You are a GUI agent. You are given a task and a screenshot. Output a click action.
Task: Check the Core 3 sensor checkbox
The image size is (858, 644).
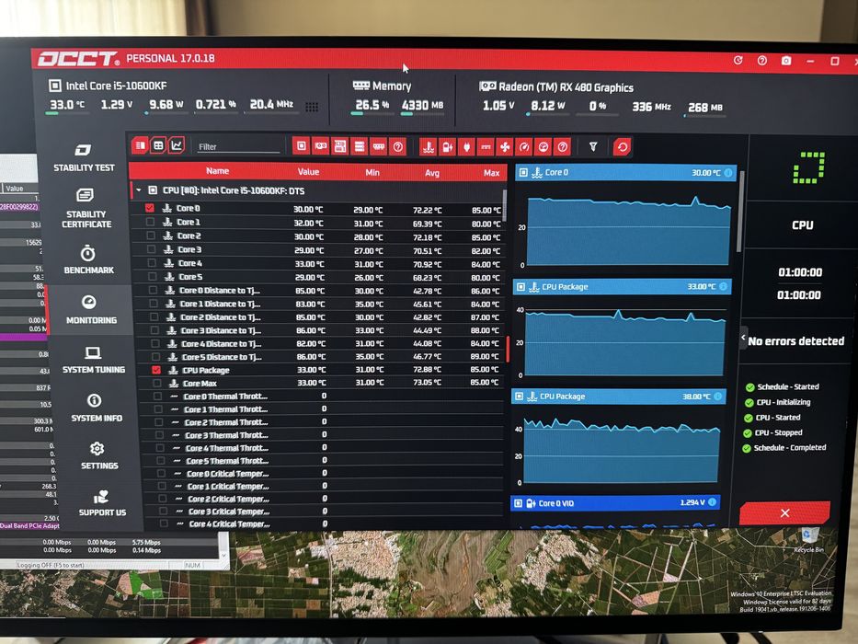coord(151,249)
